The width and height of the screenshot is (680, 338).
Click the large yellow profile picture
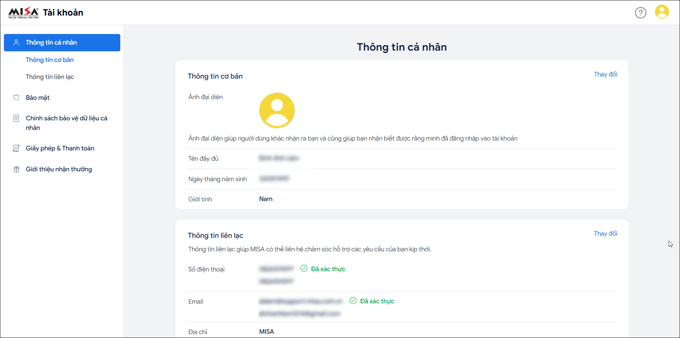point(277,110)
